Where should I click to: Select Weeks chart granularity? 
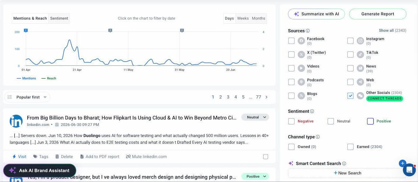243,18
